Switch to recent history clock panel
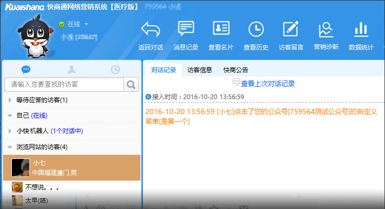Screen dimensions: 385x209 [116, 69]
